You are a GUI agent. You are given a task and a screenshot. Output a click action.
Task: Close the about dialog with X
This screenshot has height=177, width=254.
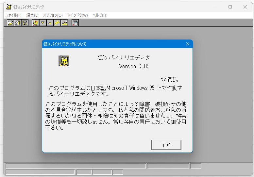tap(187, 44)
